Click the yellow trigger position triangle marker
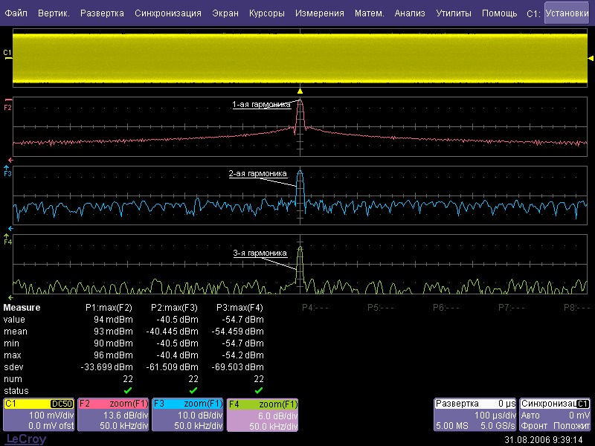 point(300,90)
